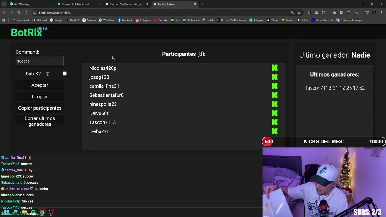
Task: Select participant jSebaZzz
Action: click(99, 131)
